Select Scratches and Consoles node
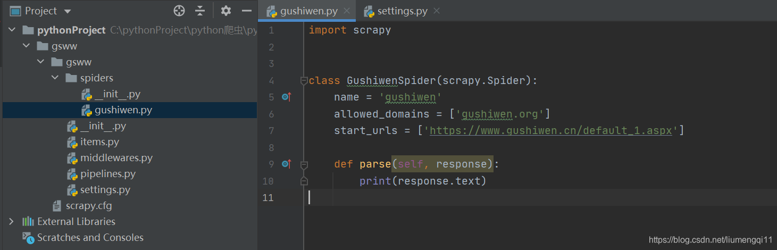The width and height of the screenshot is (777, 250). point(90,237)
